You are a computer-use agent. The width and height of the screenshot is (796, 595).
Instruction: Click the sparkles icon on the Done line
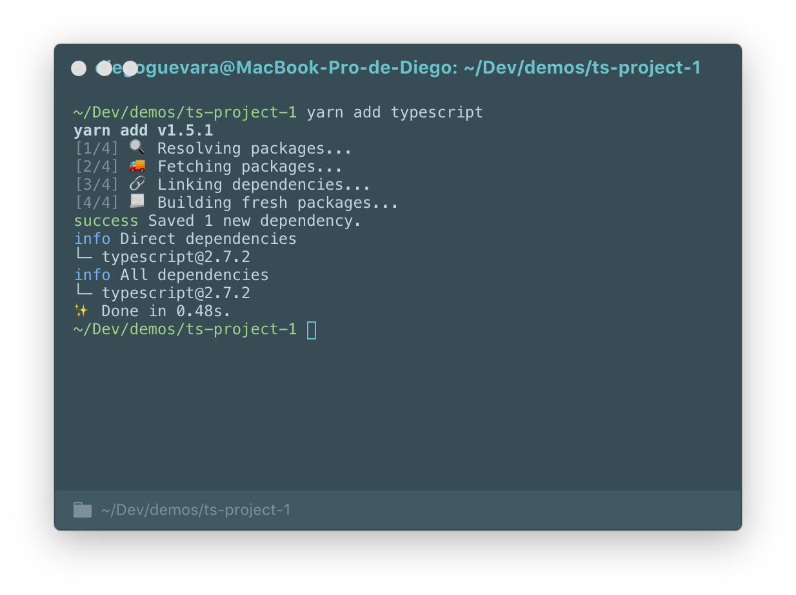[81, 310]
